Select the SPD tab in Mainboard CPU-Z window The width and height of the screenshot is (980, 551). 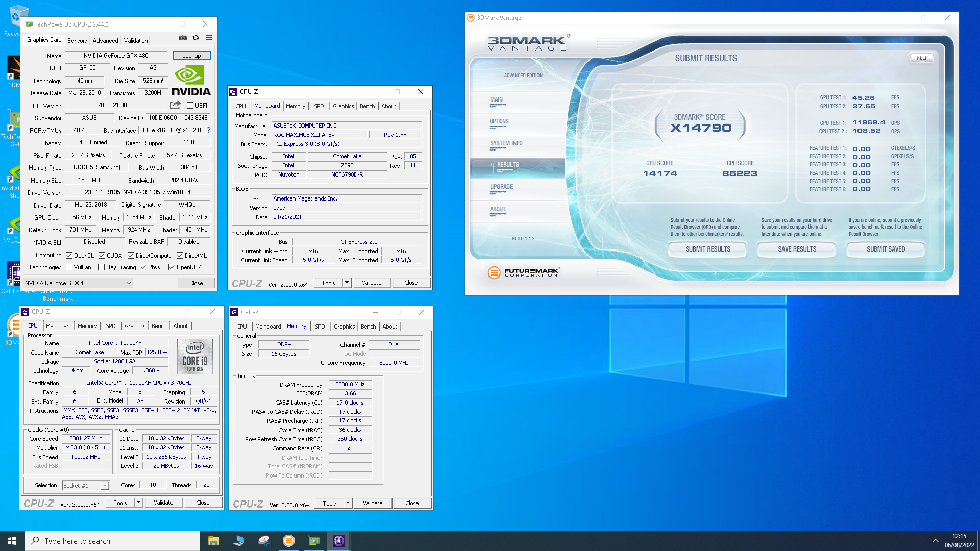[319, 106]
